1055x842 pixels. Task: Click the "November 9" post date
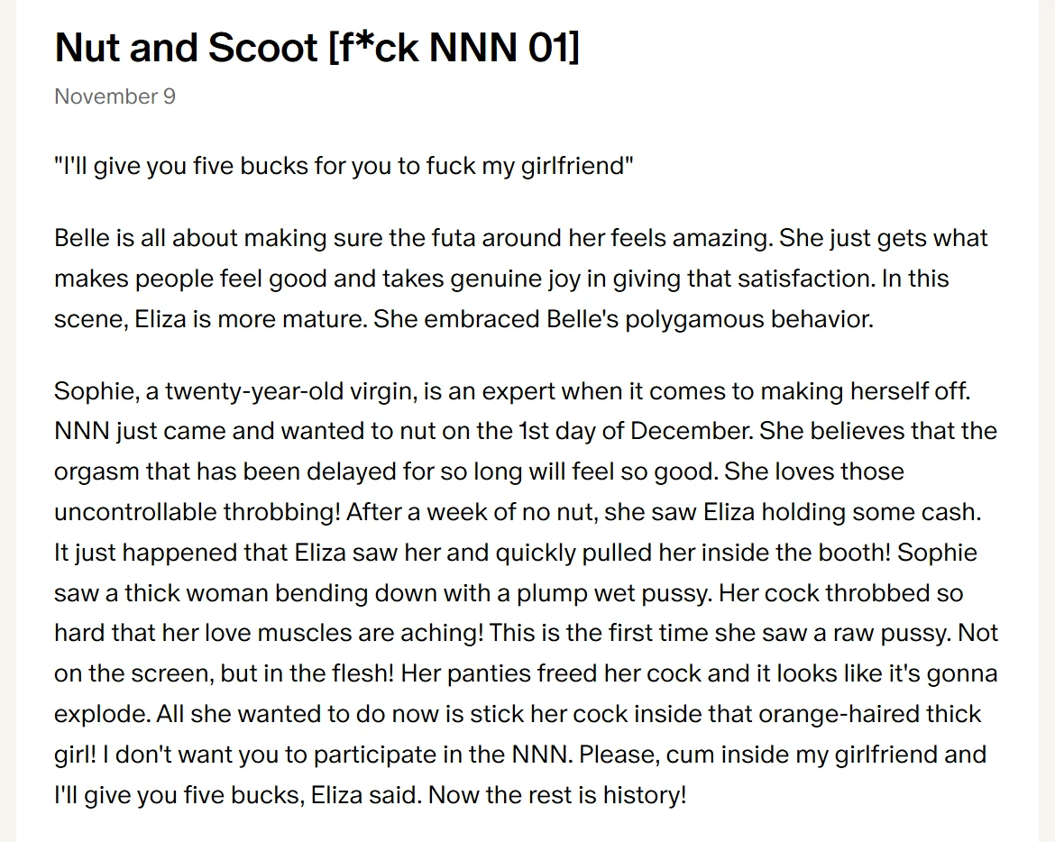[115, 96]
